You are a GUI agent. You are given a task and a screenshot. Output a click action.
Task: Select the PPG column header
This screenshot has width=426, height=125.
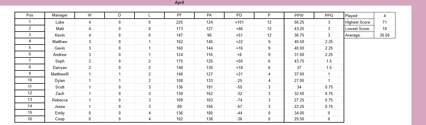(x=329, y=15)
